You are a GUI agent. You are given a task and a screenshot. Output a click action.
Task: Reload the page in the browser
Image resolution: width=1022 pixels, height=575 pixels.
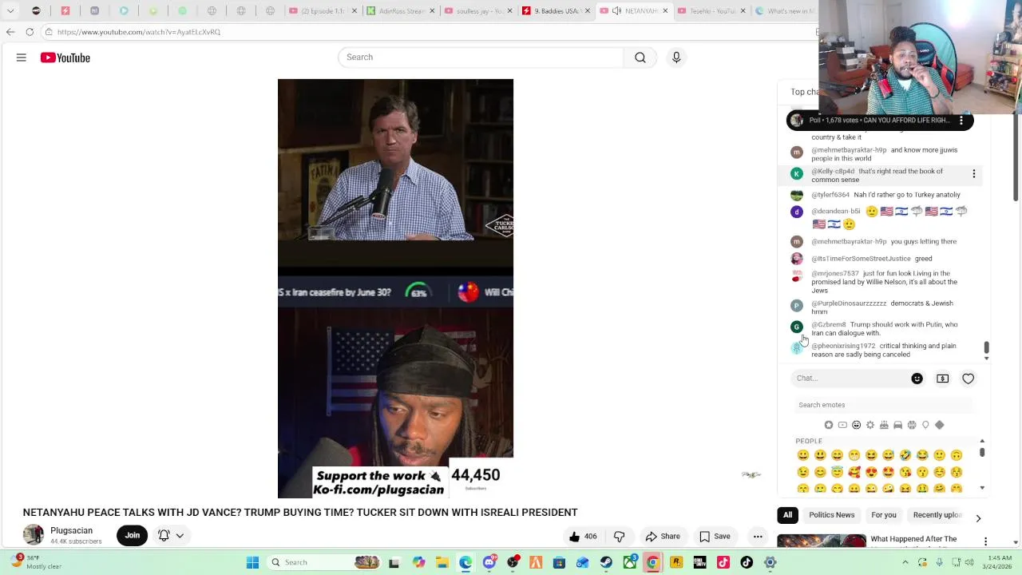pos(30,32)
